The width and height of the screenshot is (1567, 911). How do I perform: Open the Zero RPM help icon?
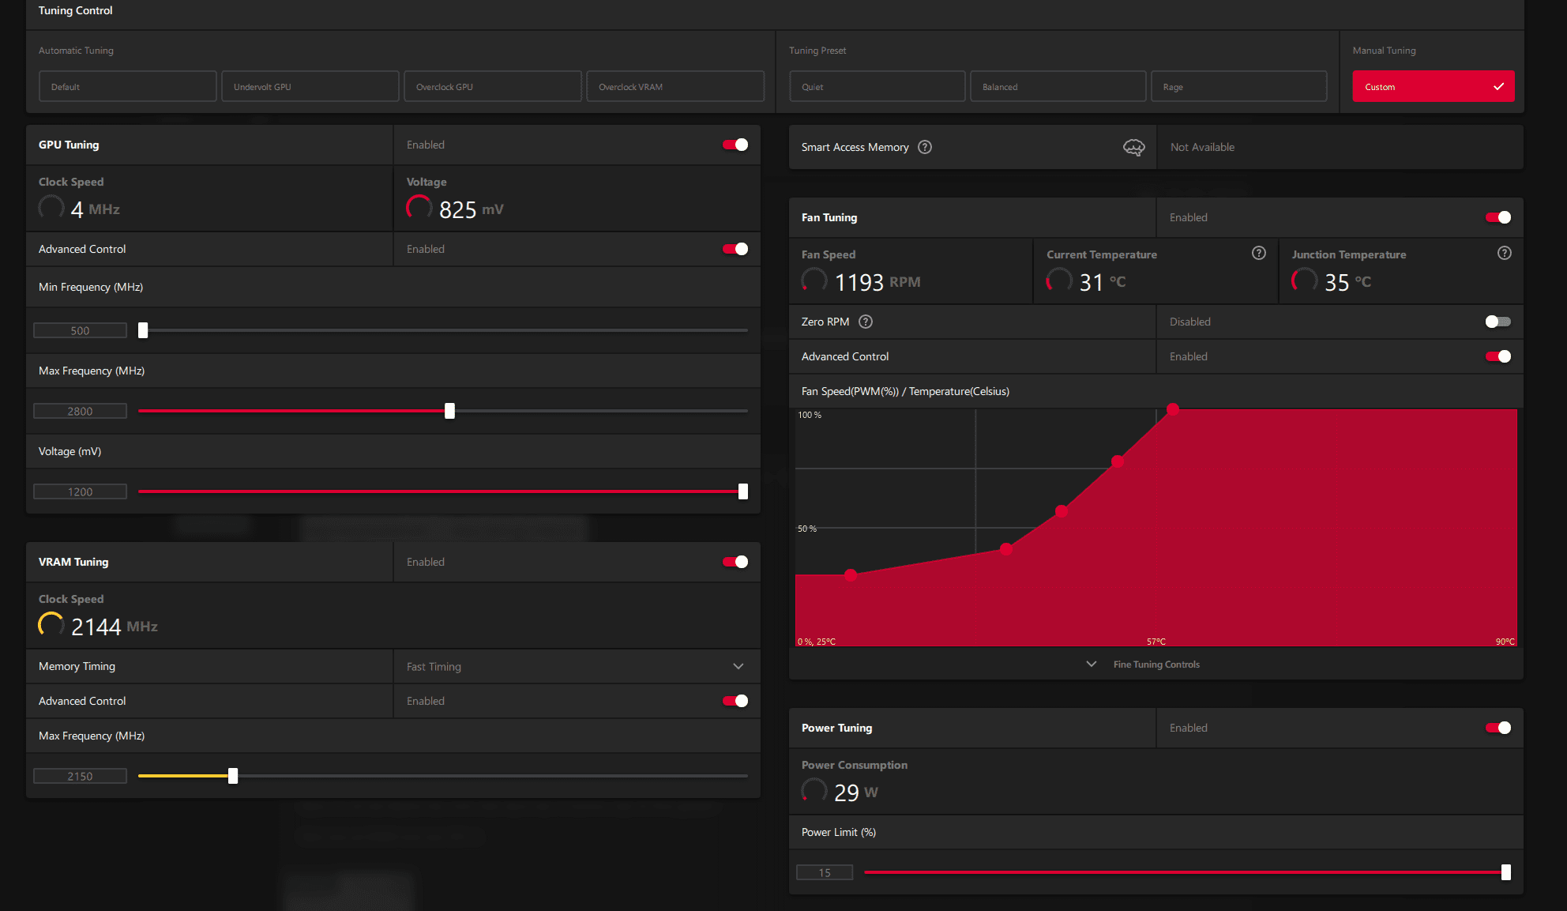tap(866, 322)
